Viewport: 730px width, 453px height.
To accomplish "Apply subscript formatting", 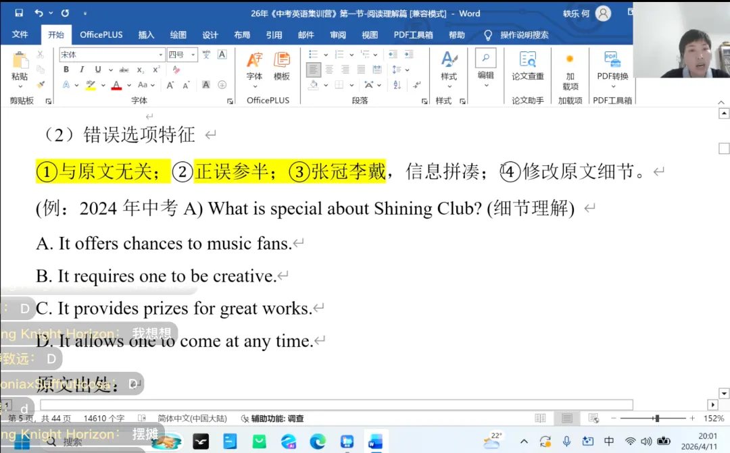I will [x=140, y=69].
